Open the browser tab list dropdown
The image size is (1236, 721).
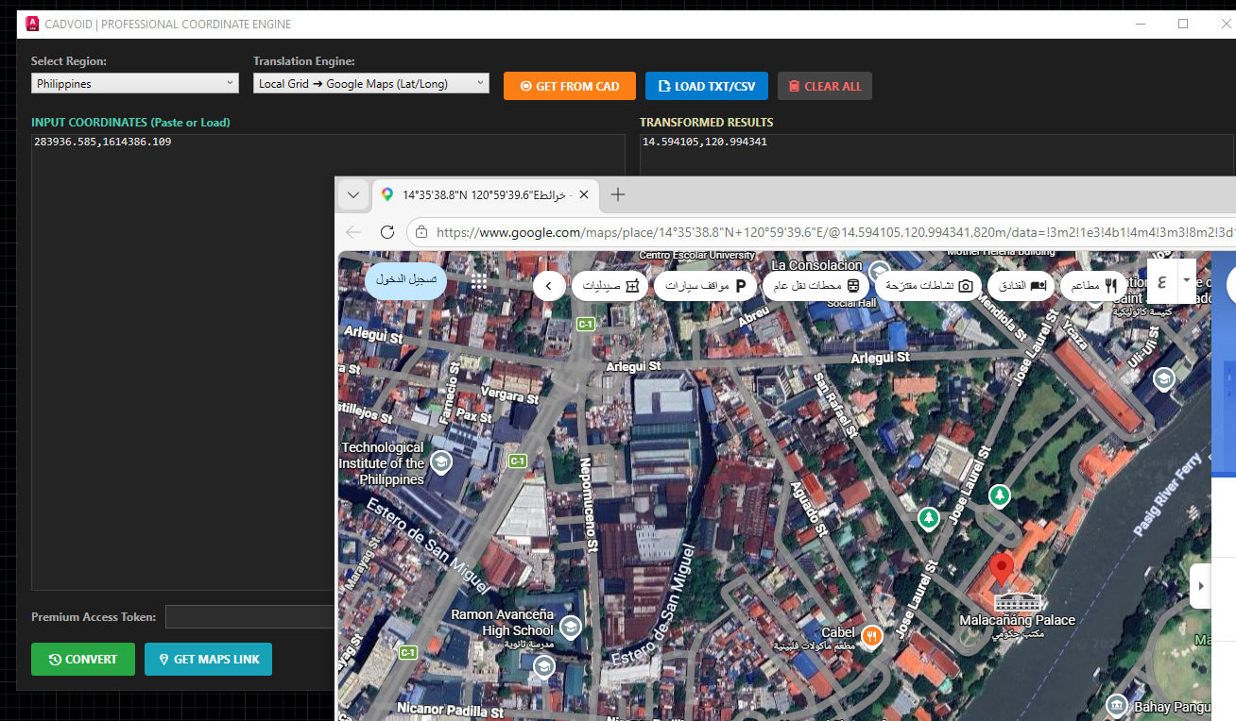(x=353, y=194)
